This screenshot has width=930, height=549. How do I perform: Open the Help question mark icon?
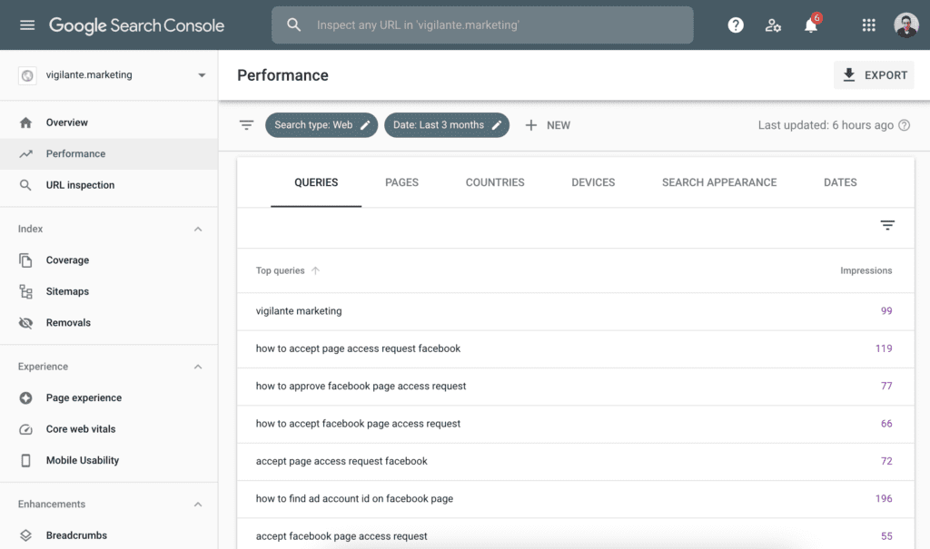[x=736, y=25]
